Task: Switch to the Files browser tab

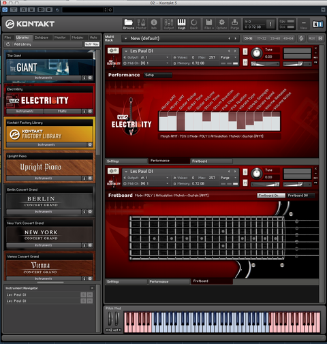Action: click(x=8, y=37)
